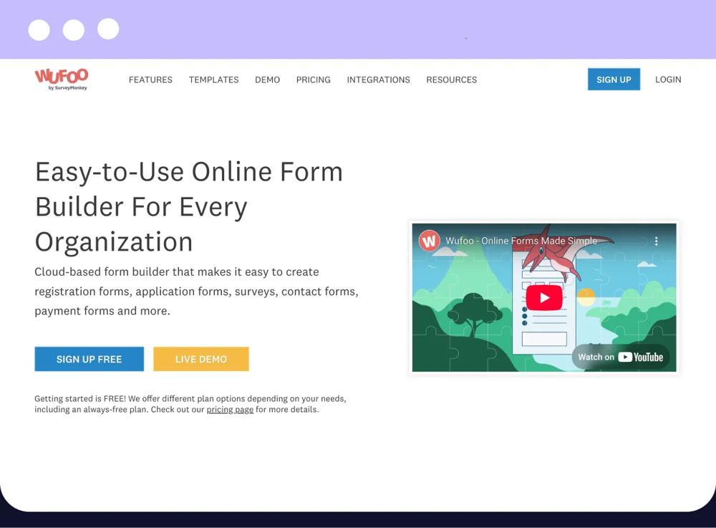This screenshot has width=716, height=528.
Task: Open the FEATURES menu
Action: [x=150, y=80]
